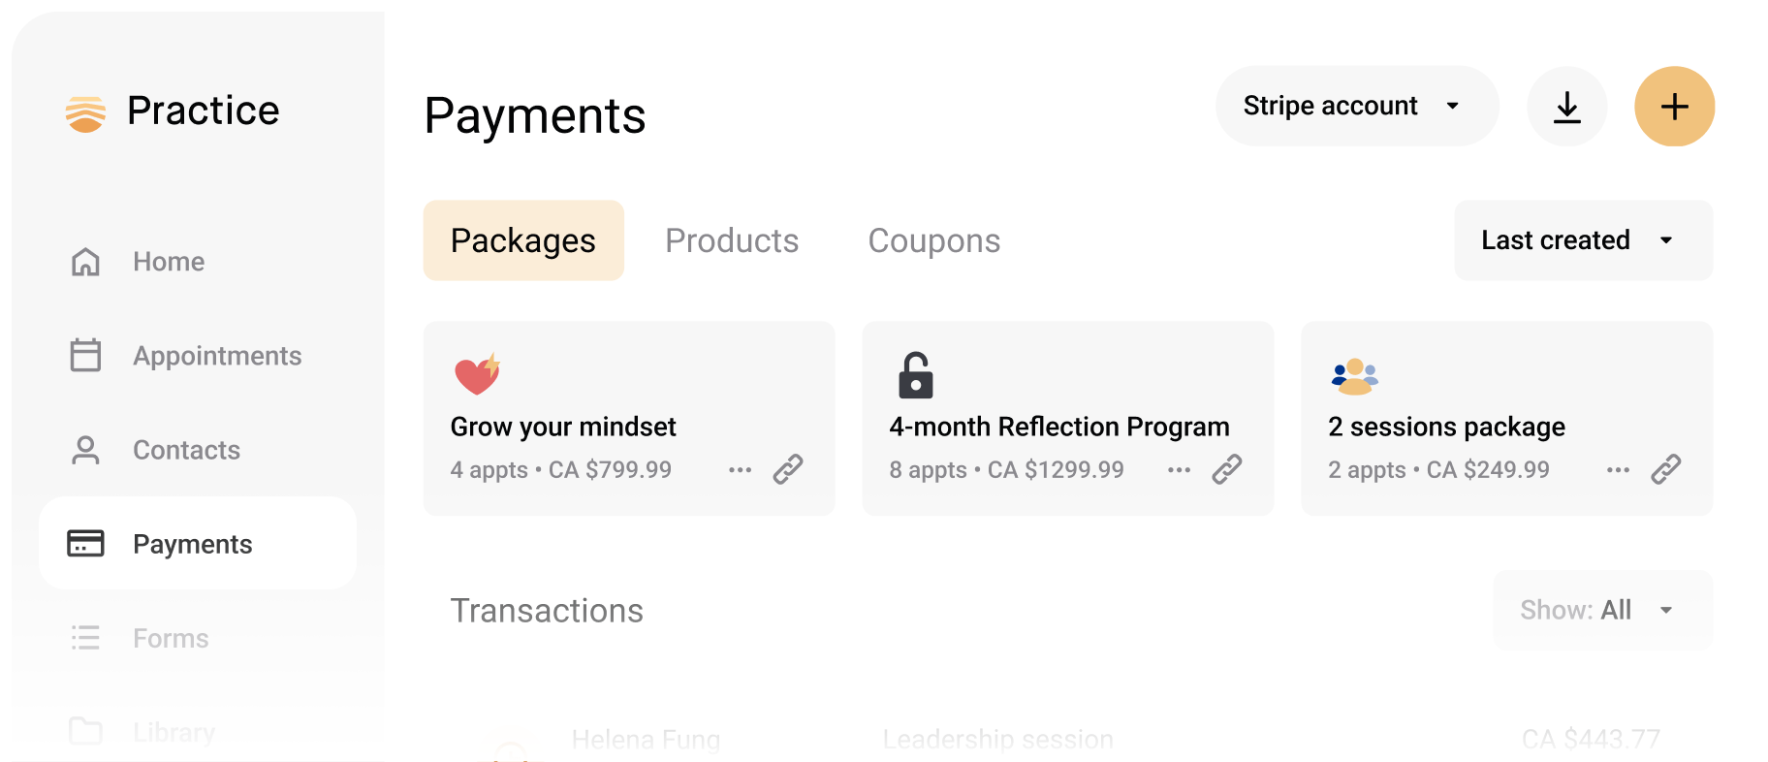1768x762 pixels.
Task: Open Appointments from the sidebar
Action: pos(216,356)
